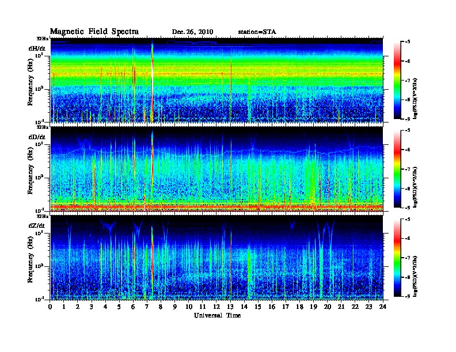The image size is (456, 352).
Task: Click the "Magnetic Field Spectra" title
Action: (94, 32)
